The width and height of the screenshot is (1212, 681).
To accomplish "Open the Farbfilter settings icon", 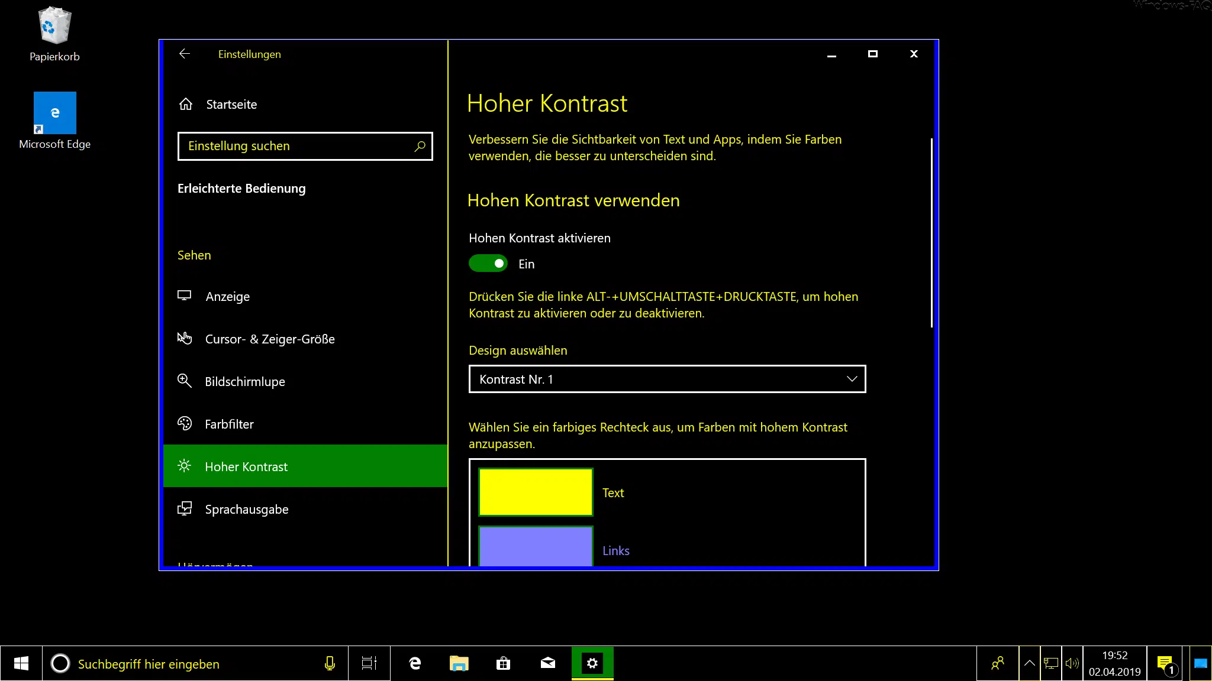I will pos(185,424).
